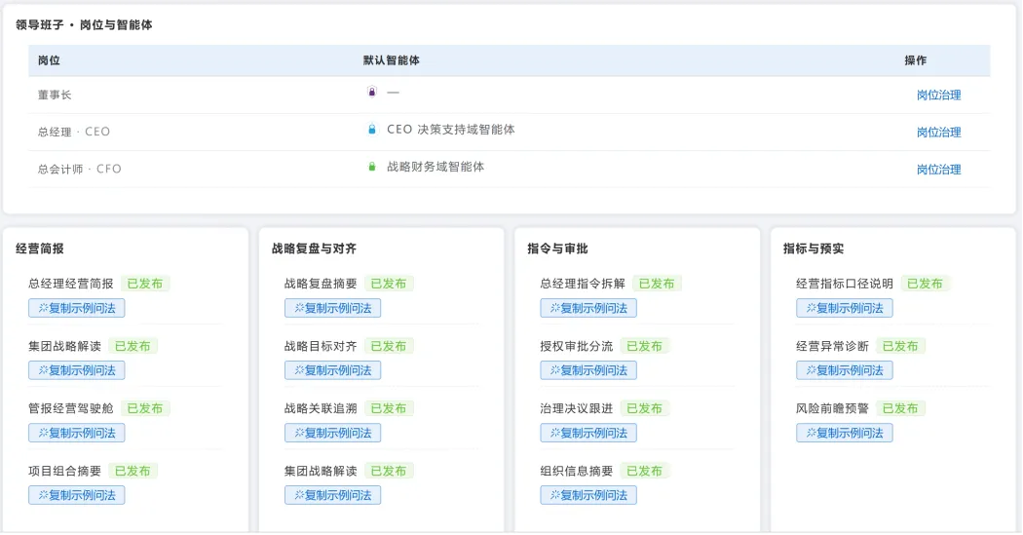Open 岗位治理 for 总会计师 · CFO
This screenshot has width=1023, height=535.
pos(938,169)
